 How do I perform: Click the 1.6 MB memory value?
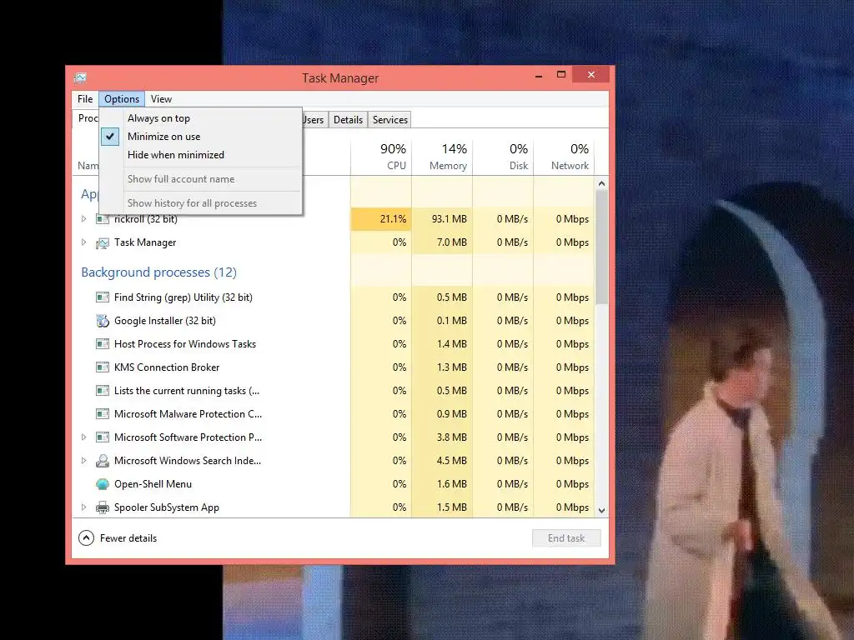click(452, 484)
